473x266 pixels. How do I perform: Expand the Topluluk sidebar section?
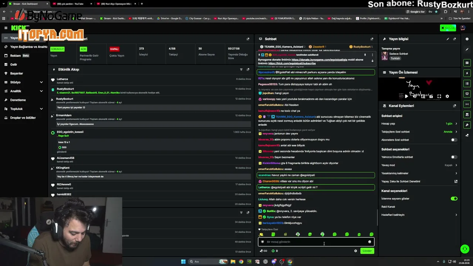41,109
